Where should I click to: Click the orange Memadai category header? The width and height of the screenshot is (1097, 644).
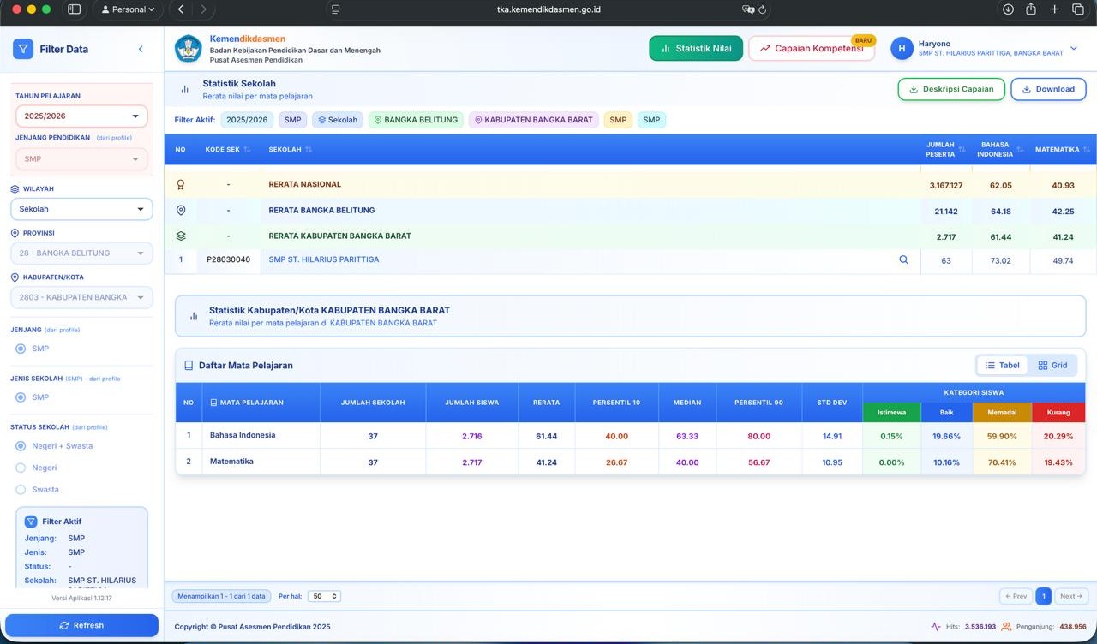(1002, 412)
